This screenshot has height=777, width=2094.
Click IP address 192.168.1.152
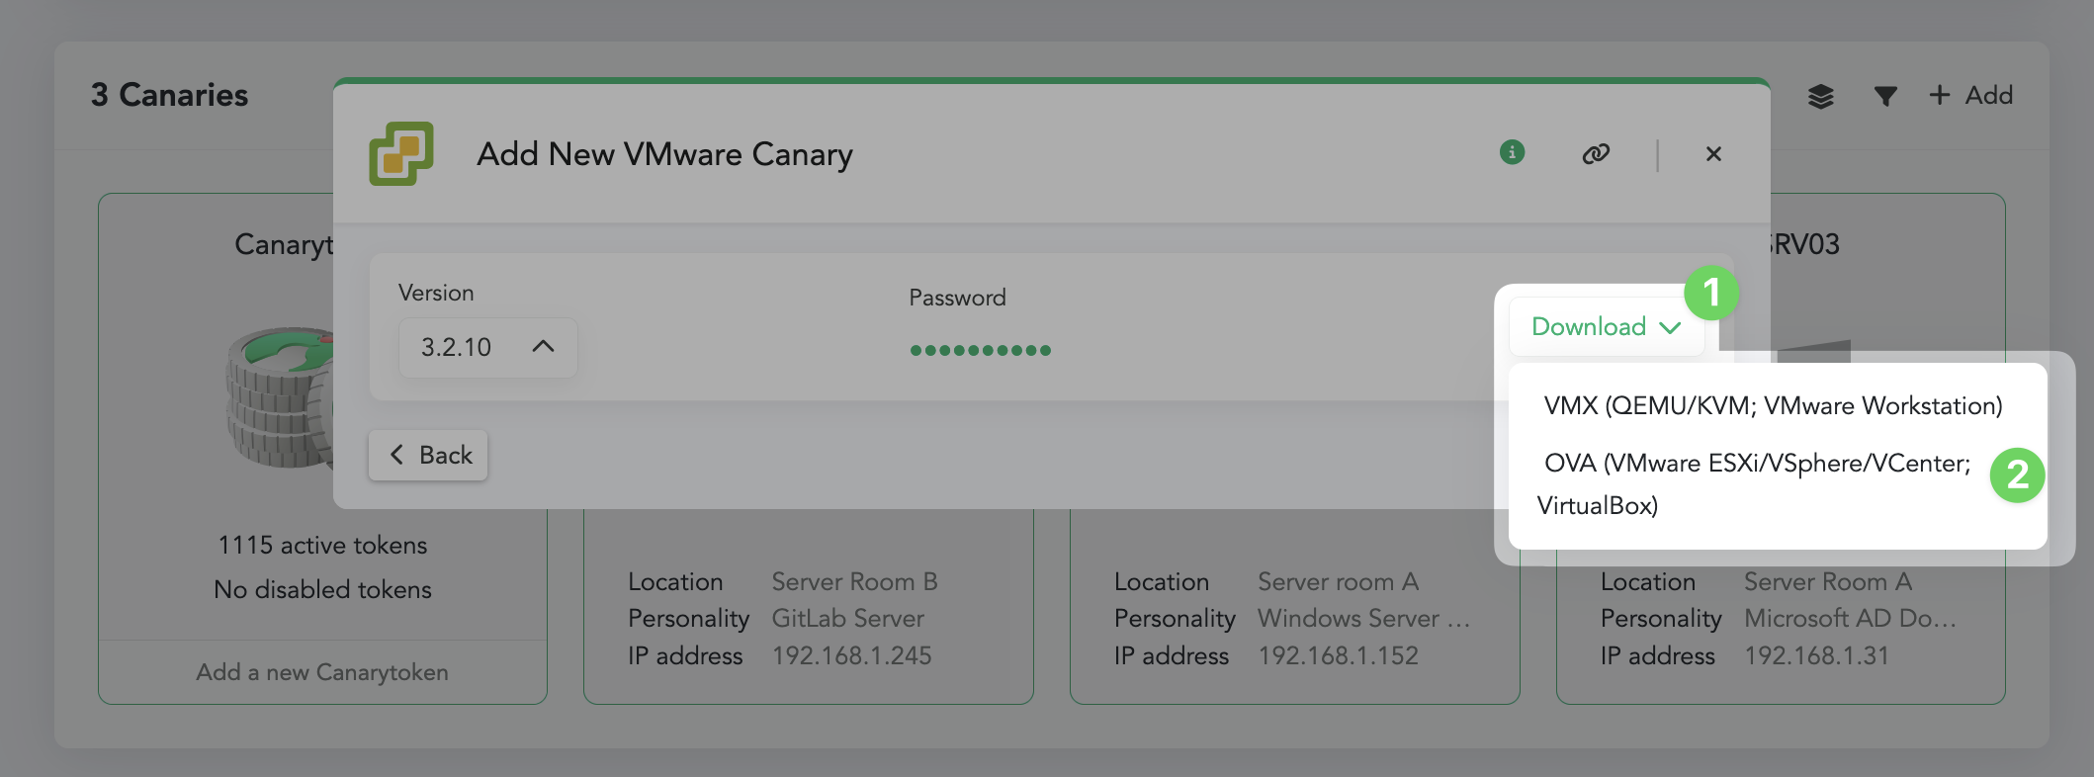[x=1338, y=655]
